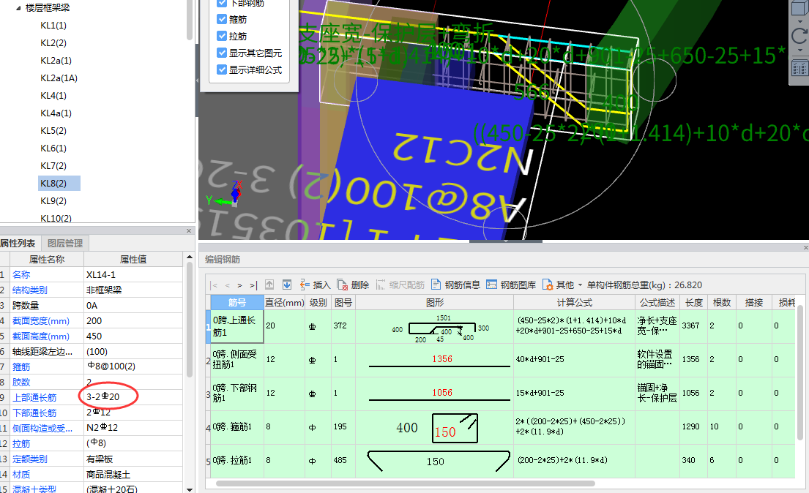Screen dimensions: 809x493
Task: Select KL9(2) in beam list
Action: 53,200
